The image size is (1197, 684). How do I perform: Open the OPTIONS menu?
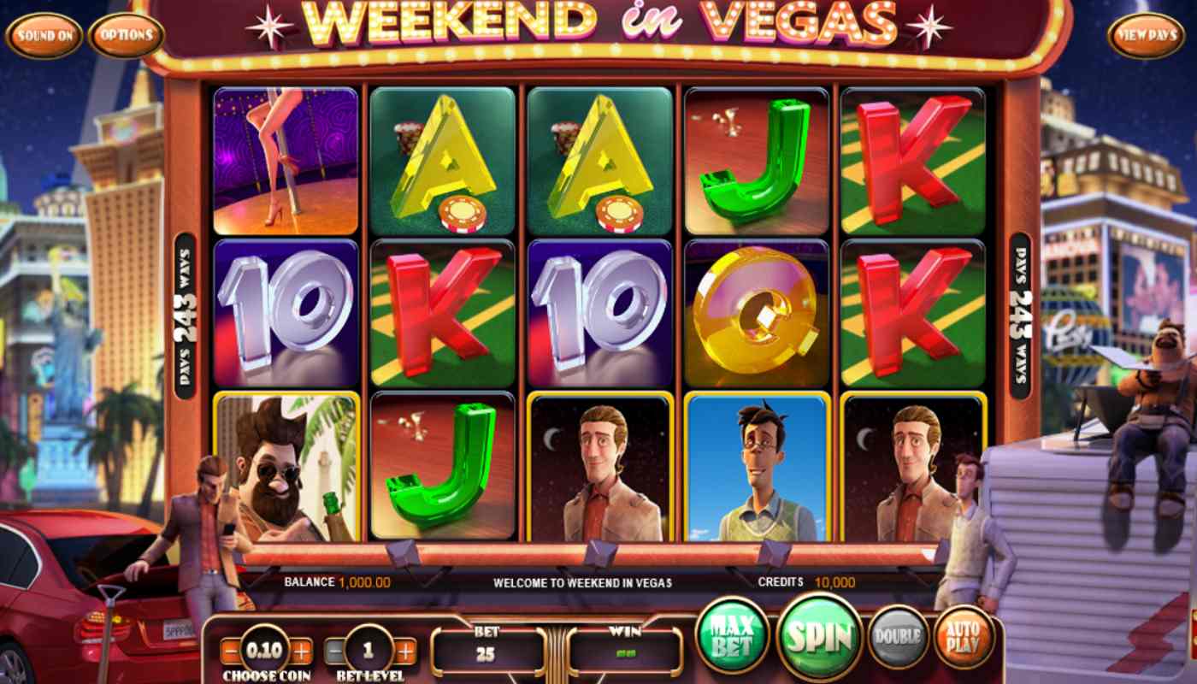click(126, 36)
